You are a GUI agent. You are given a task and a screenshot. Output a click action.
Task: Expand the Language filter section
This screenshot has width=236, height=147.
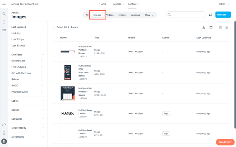43,119
